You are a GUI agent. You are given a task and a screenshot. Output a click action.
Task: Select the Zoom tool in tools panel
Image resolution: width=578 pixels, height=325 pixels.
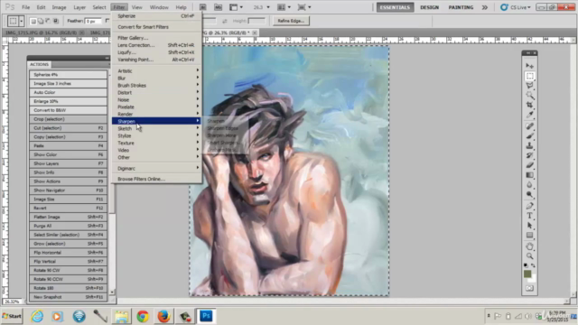click(x=530, y=255)
